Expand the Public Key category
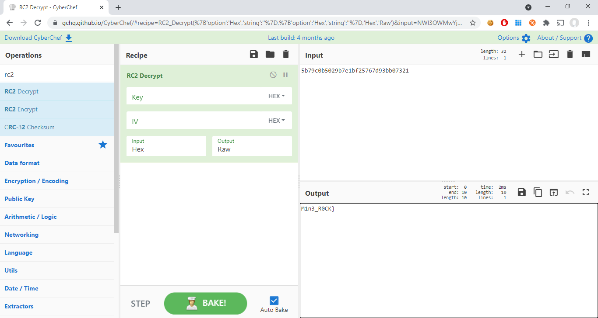The image size is (598, 318). click(x=57, y=199)
